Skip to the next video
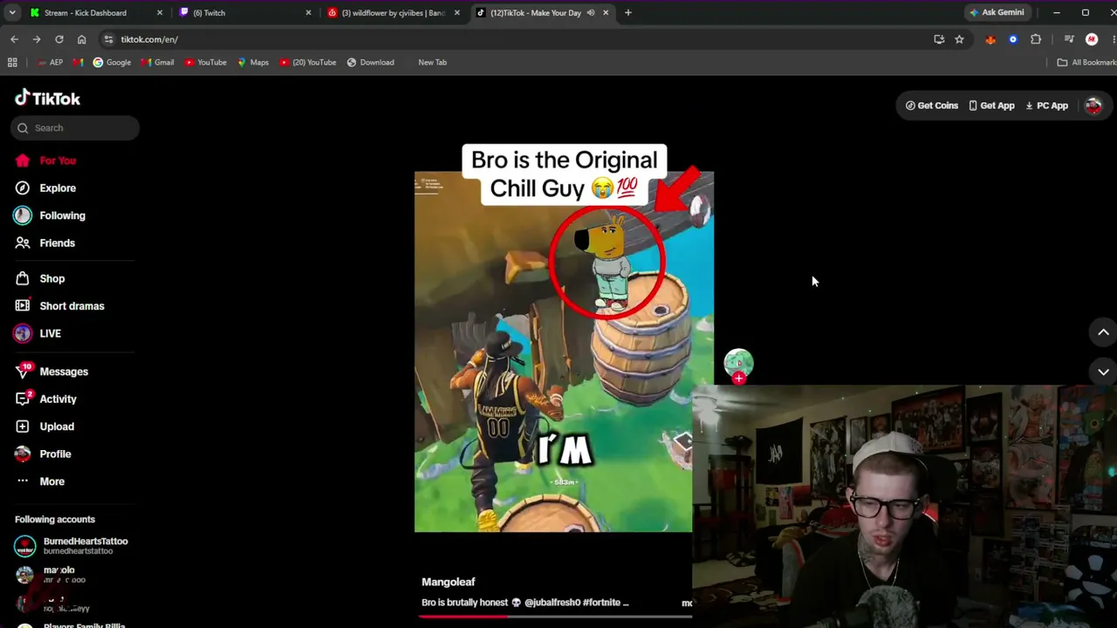1117x628 pixels. click(1103, 372)
